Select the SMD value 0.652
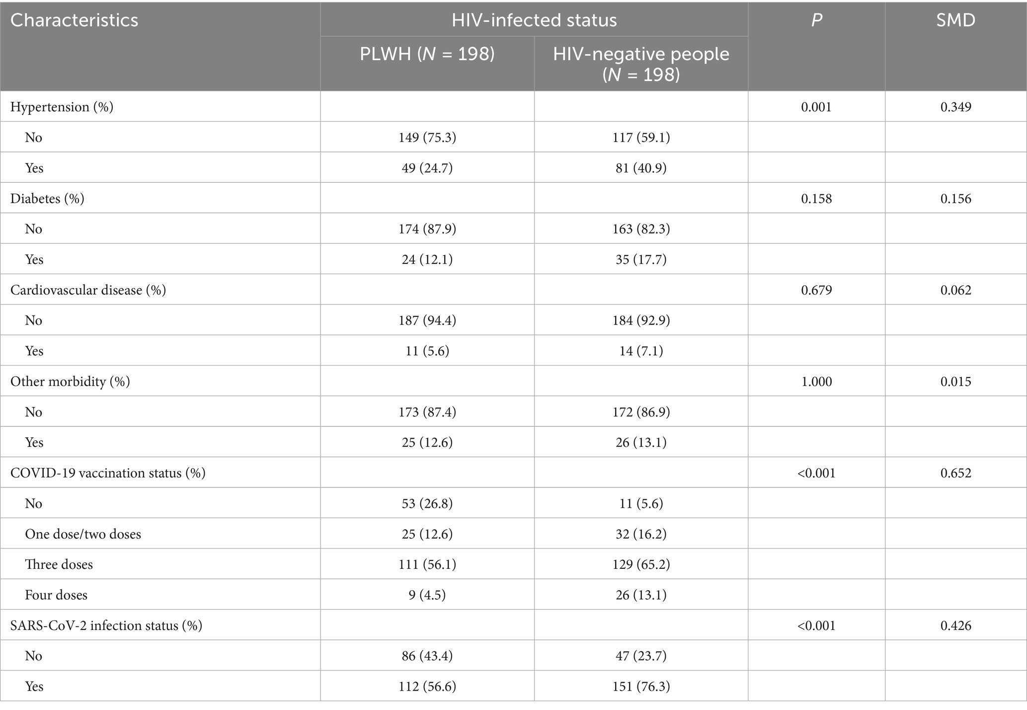This screenshot has width=1027, height=710. tap(955, 473)
